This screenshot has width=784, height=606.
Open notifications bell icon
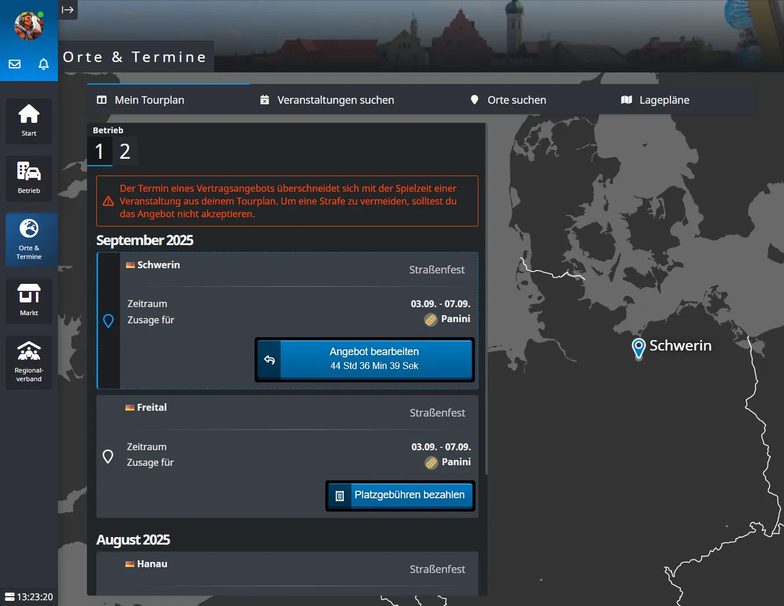click(x=43, y=64)
